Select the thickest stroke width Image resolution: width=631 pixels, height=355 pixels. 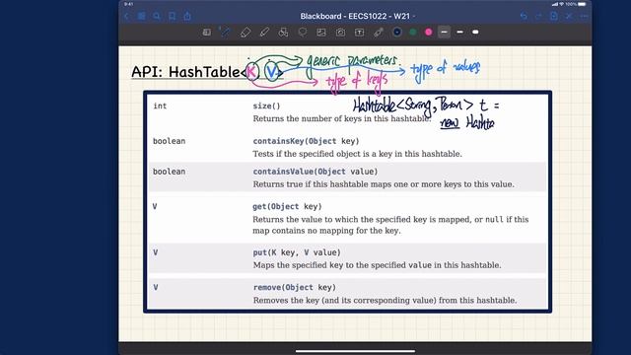pos(475,32)
